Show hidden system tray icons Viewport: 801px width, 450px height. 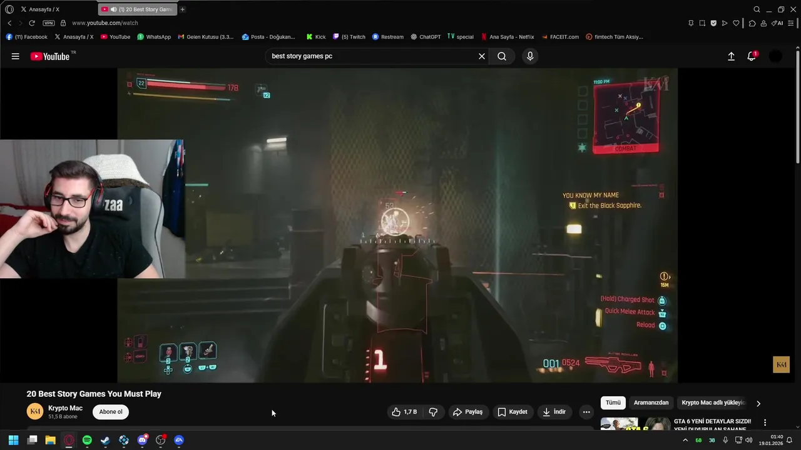tap(685, 440)
